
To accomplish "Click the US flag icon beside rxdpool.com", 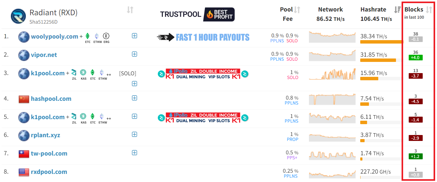I will 24,172.
